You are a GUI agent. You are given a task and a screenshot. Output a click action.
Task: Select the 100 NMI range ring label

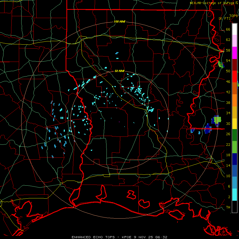(119, 22)
